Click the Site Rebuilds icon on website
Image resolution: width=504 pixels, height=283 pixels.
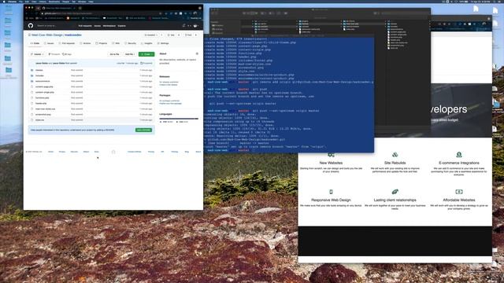[395, 155]
